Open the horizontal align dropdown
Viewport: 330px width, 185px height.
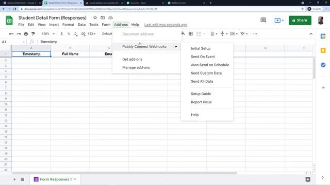point(214,34)
